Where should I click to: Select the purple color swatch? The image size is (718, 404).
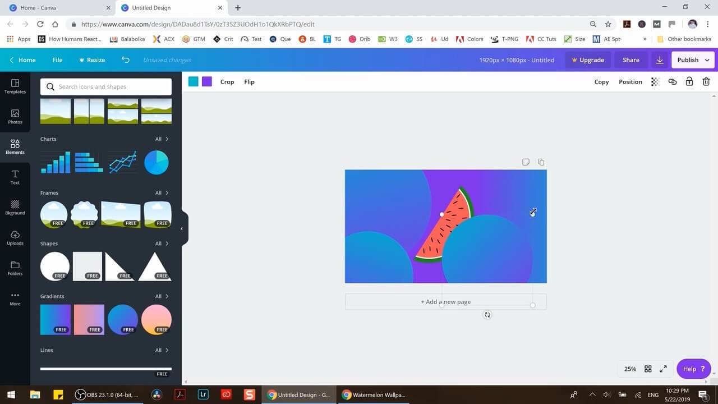tap(207, 82)
